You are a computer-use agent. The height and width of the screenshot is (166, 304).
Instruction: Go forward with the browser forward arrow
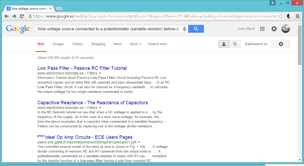pos(14,16)
